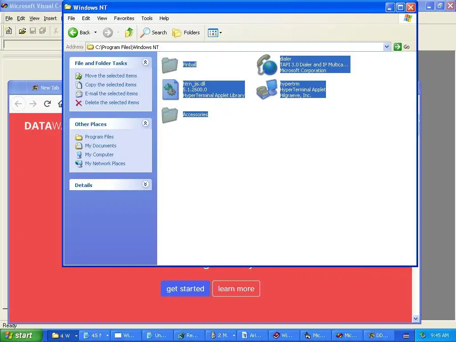Viewport: 456px width, 342px height.
Task: Go to Program Files in Other Places
Action: point(99,137)
